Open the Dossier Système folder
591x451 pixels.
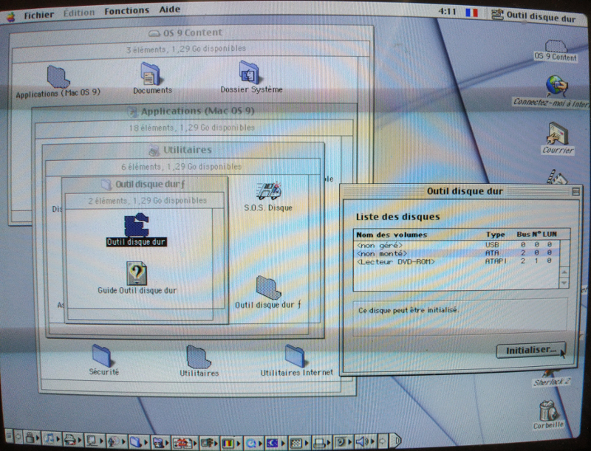[250, 73]
